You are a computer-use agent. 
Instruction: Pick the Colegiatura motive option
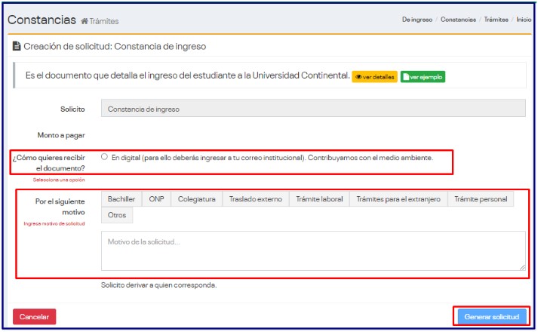(x=196, y=199)
